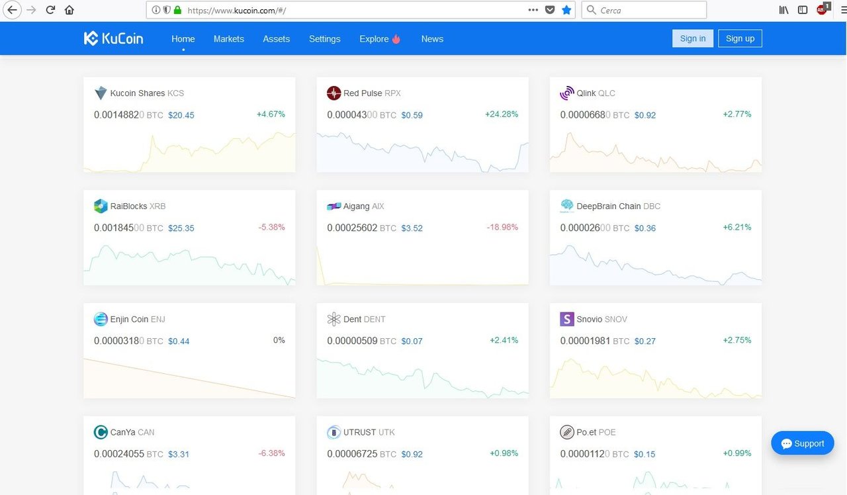The height and width of the screenshot is (495, 847).
Task: Click the KuCoin logo in header
Action: [x=113, y=38]
